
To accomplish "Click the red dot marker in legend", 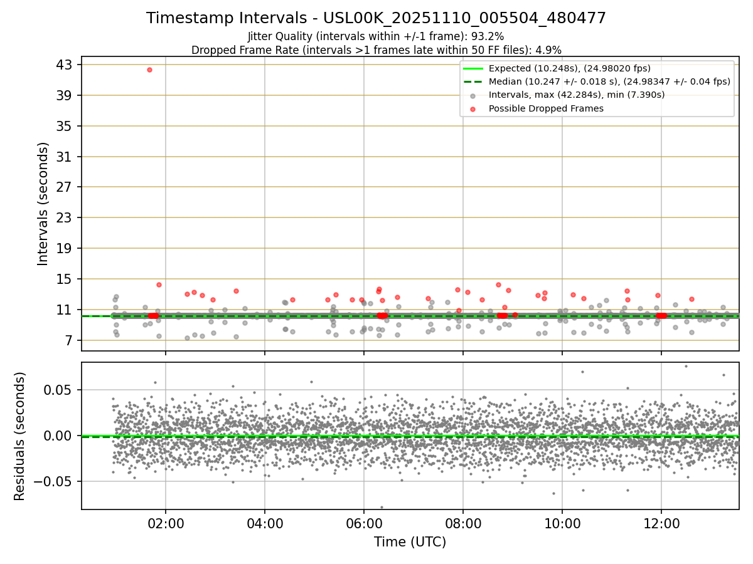I will [x=473, y=109].
